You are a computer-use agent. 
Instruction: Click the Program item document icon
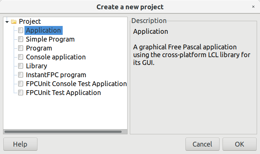(x=21, y=48)
